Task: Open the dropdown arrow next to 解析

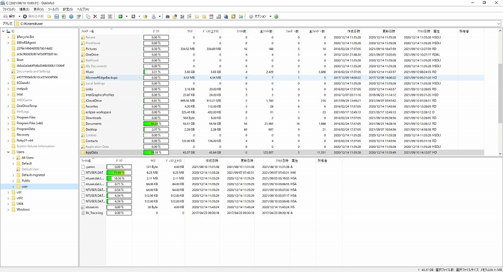Action: pos(19,16)
